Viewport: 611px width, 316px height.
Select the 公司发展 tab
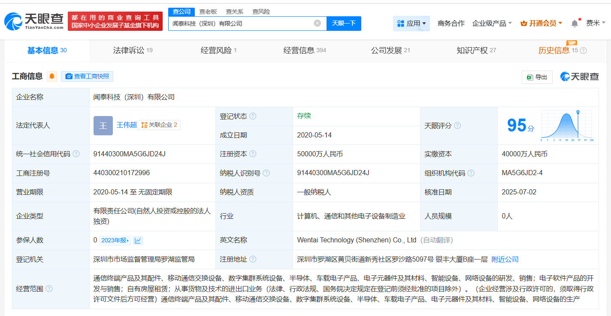click(390, 51)
